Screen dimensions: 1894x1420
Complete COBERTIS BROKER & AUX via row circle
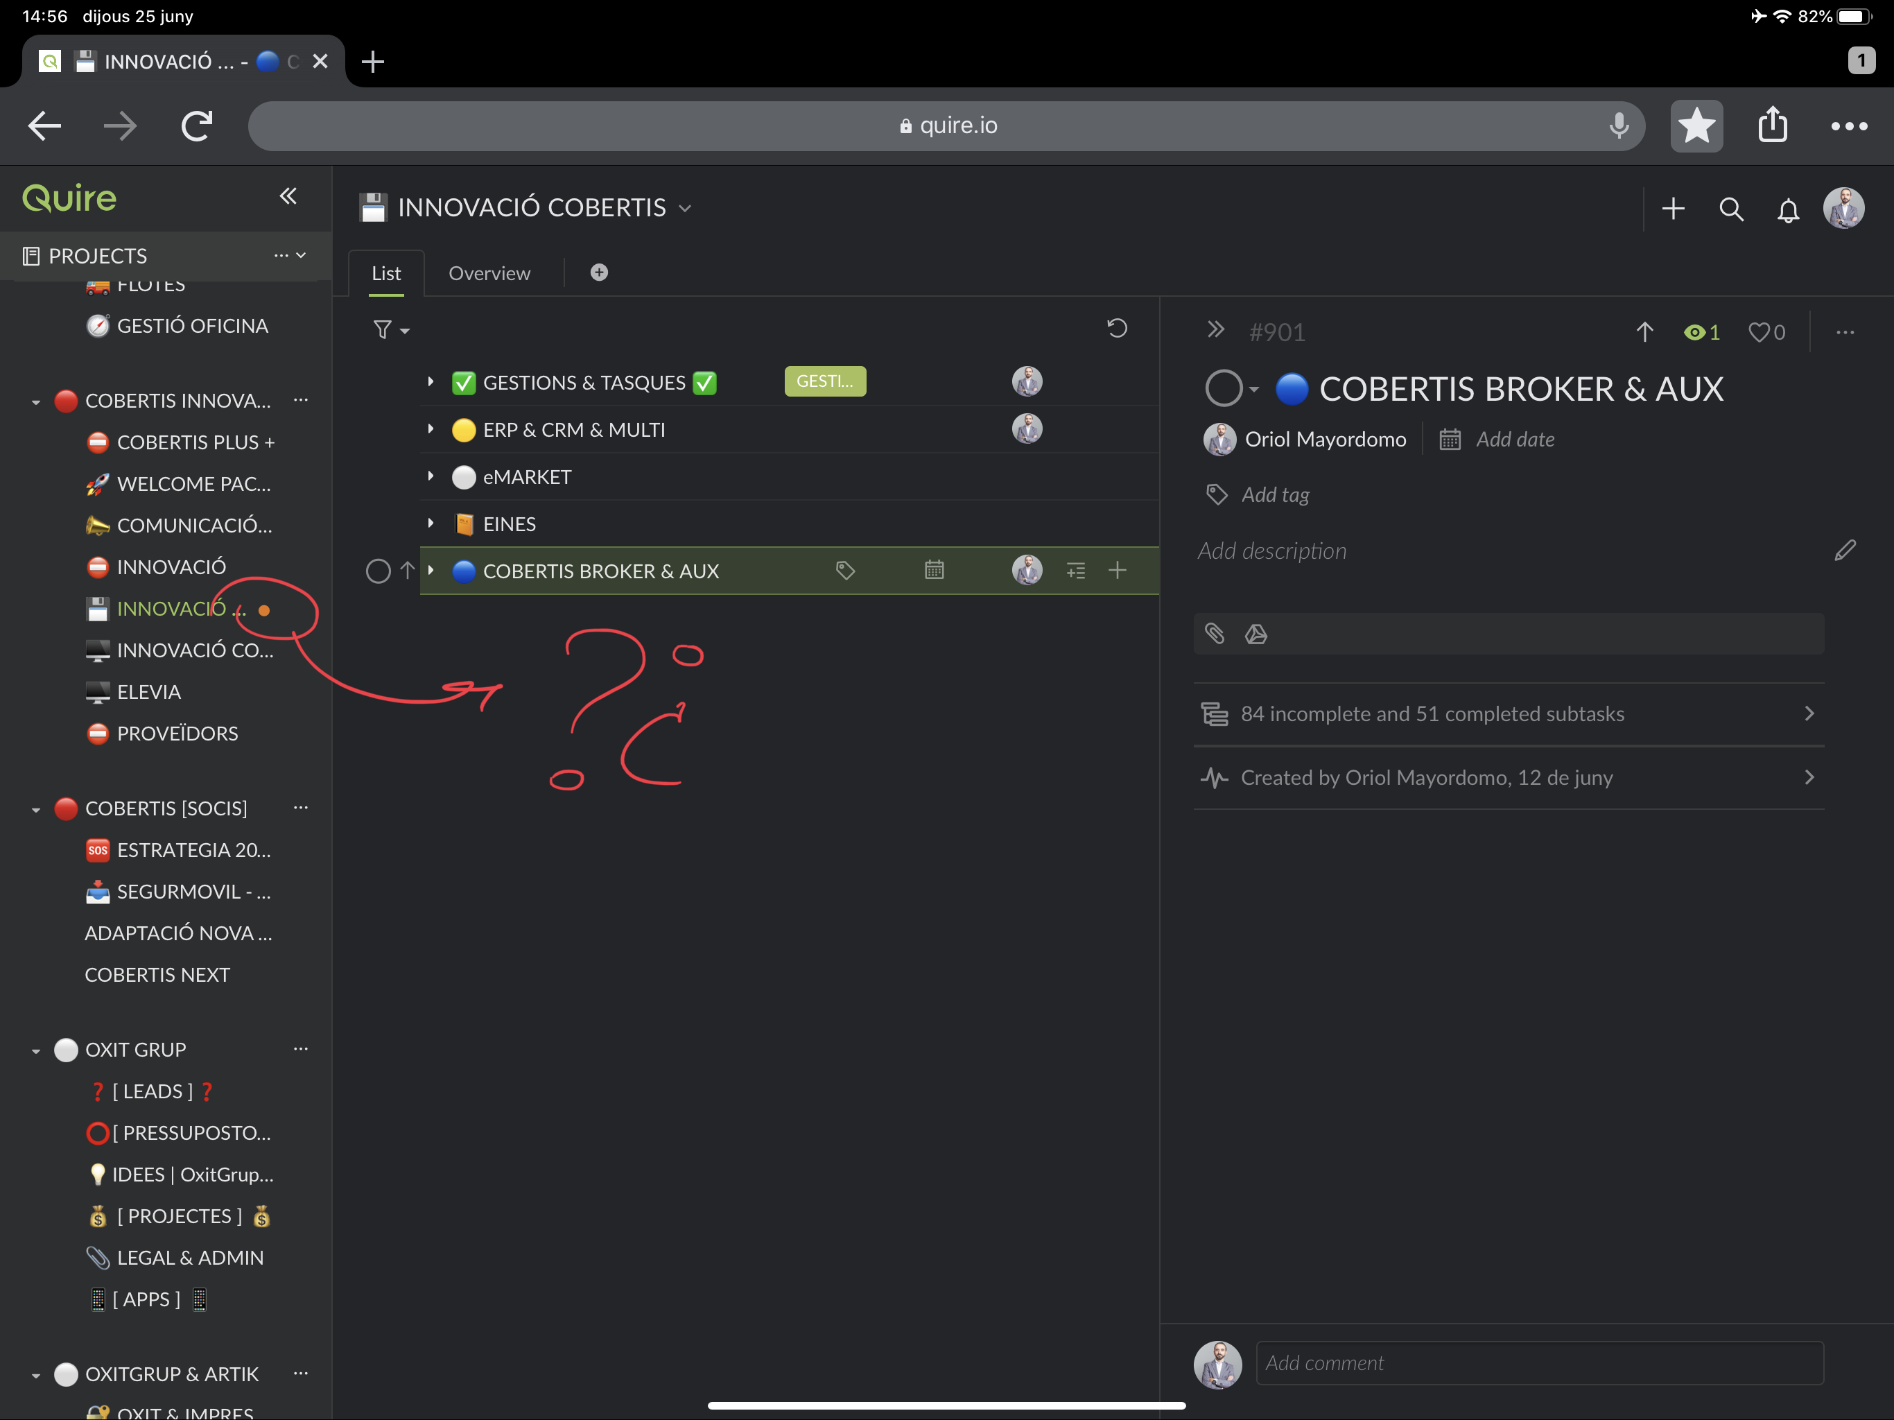point(378,571)
